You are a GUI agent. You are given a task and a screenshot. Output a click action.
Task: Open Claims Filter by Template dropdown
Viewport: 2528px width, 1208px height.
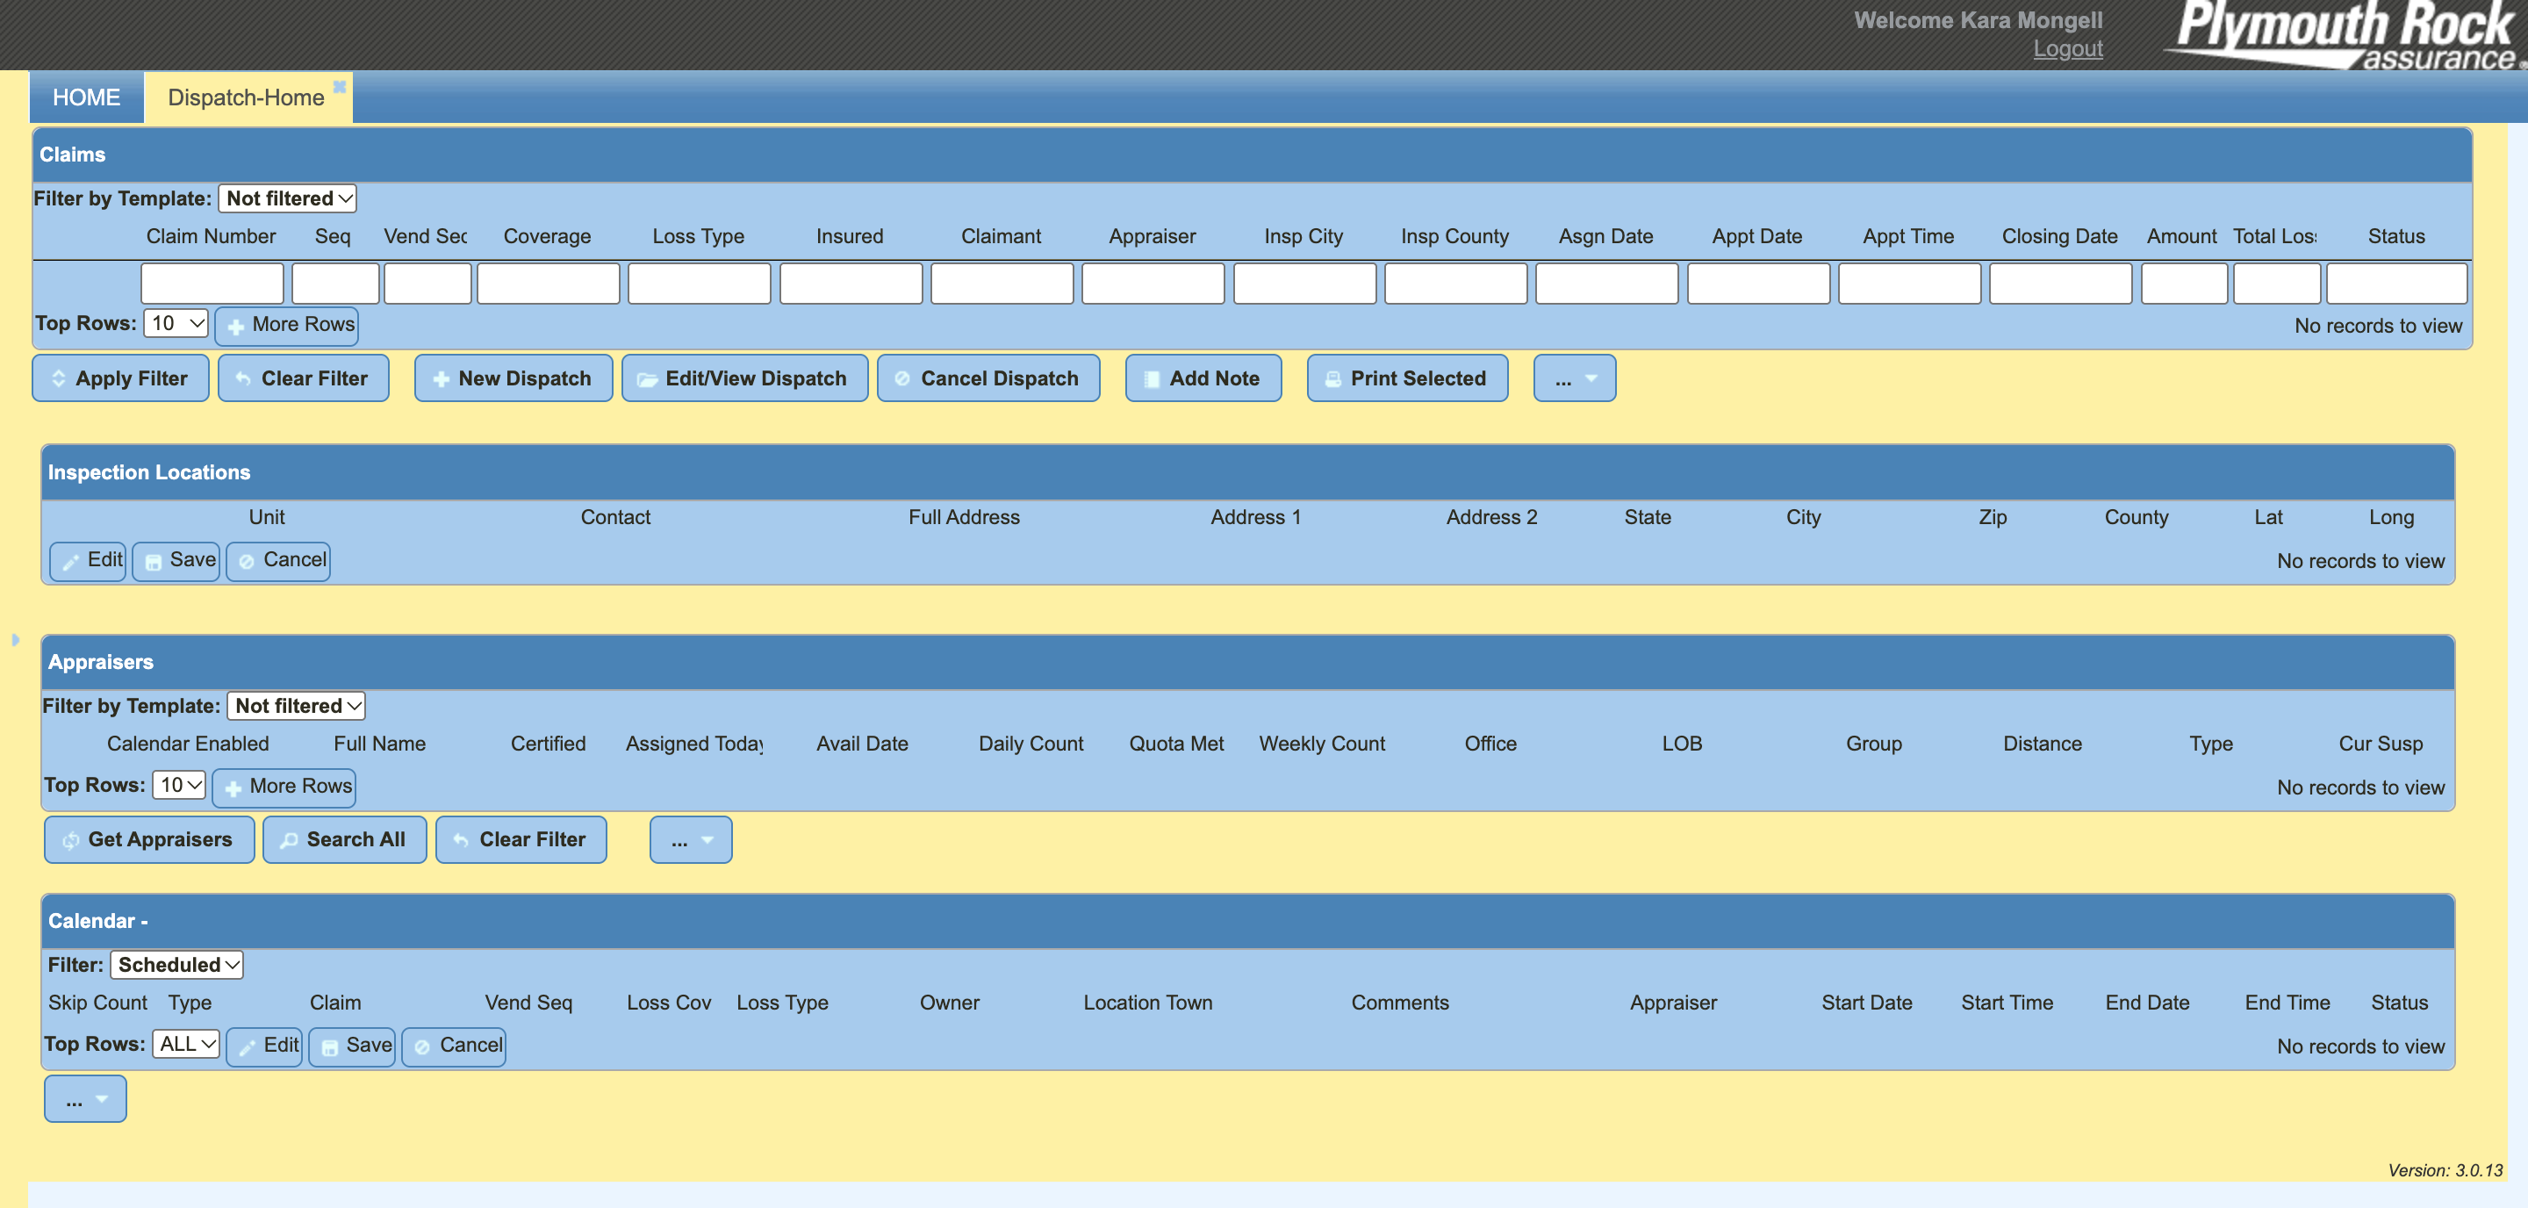coord(288,198)
